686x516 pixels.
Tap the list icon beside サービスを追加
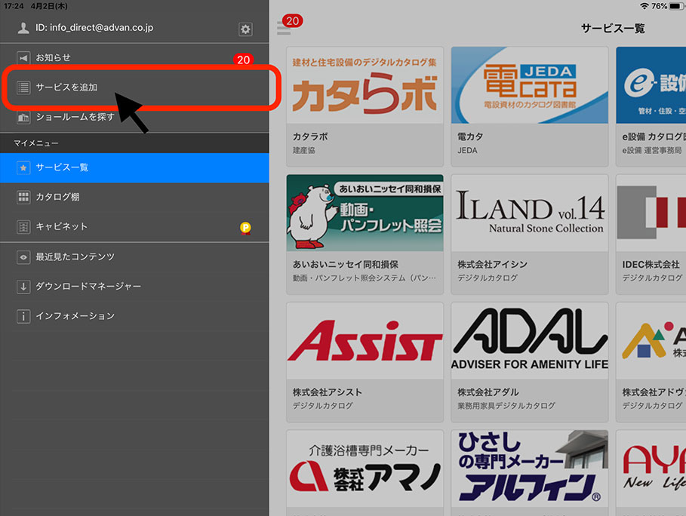pyautogui.click(x=23, y=88)
